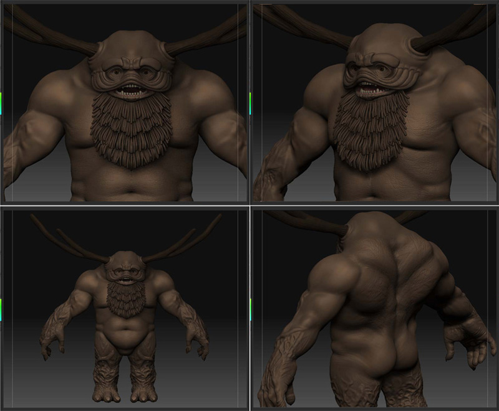Select the front close-up view of the creature
The width and height of the screenshot is (499, 411).
click(x=124, y=102)
